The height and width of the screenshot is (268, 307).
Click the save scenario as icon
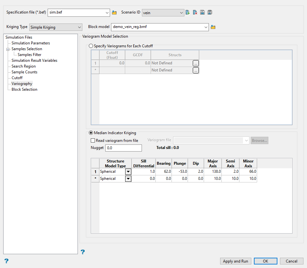209,13
